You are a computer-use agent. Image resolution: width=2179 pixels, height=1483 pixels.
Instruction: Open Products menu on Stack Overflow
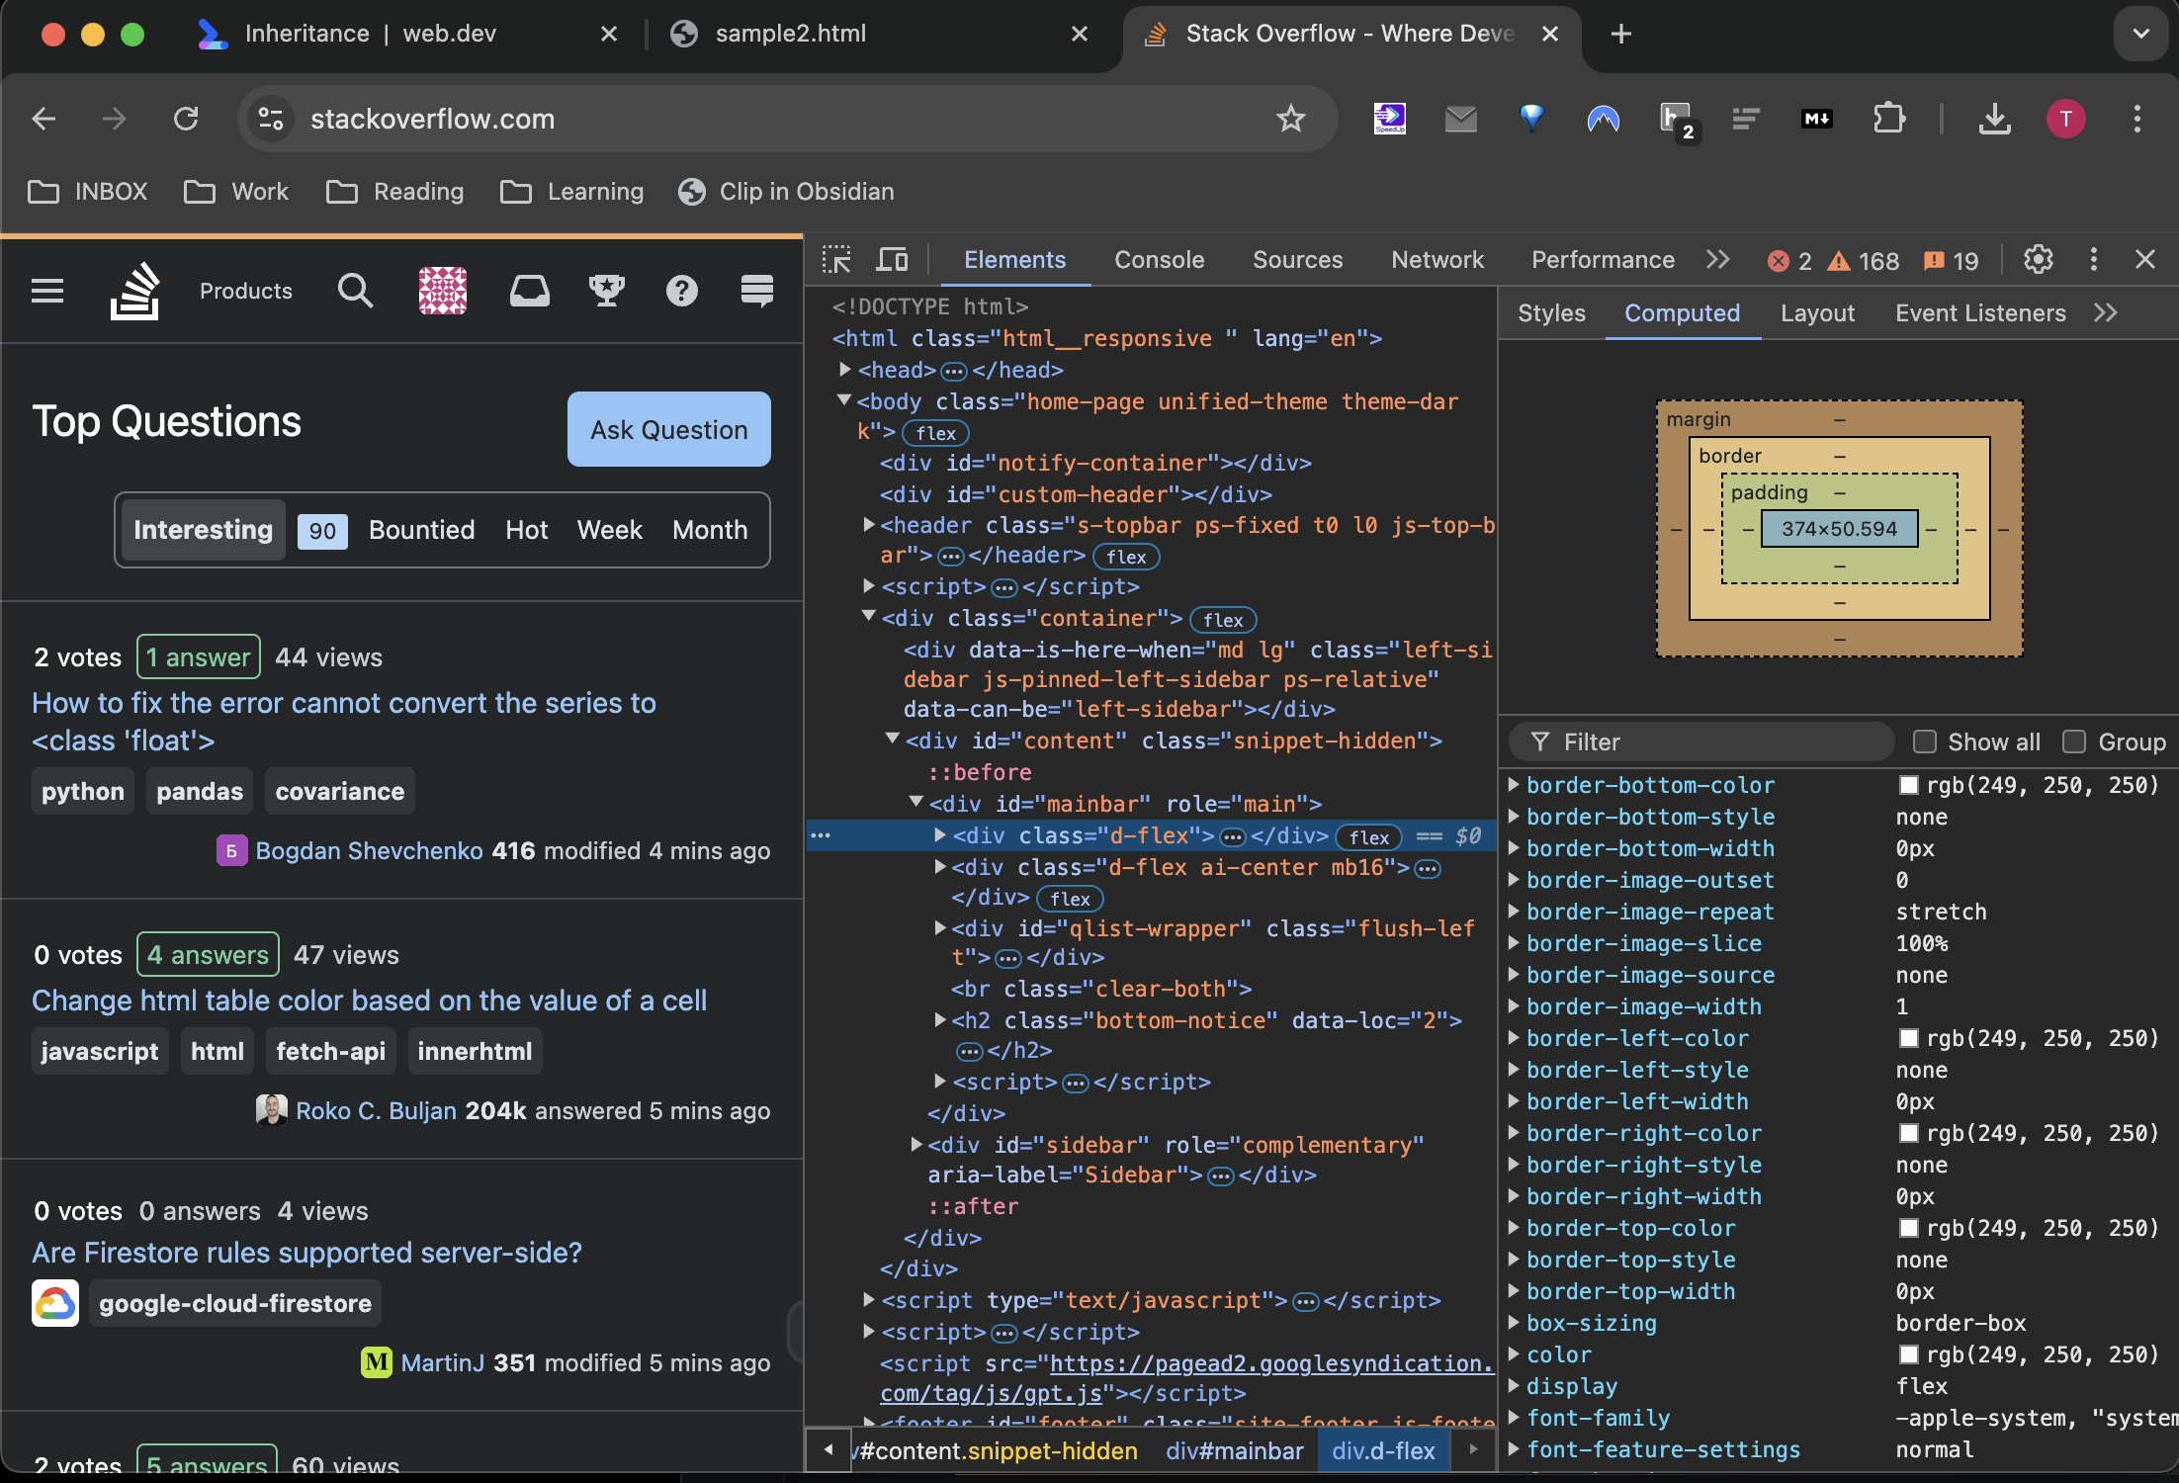click(x=246, y=291)
